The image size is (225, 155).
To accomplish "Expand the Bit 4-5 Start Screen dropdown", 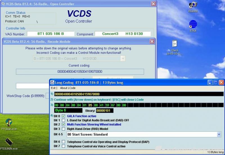I will click(x=219, y=134).
